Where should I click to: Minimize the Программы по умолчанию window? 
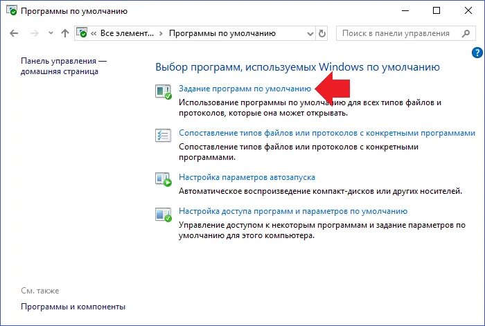pyautogui.click(x=405, y=11)
